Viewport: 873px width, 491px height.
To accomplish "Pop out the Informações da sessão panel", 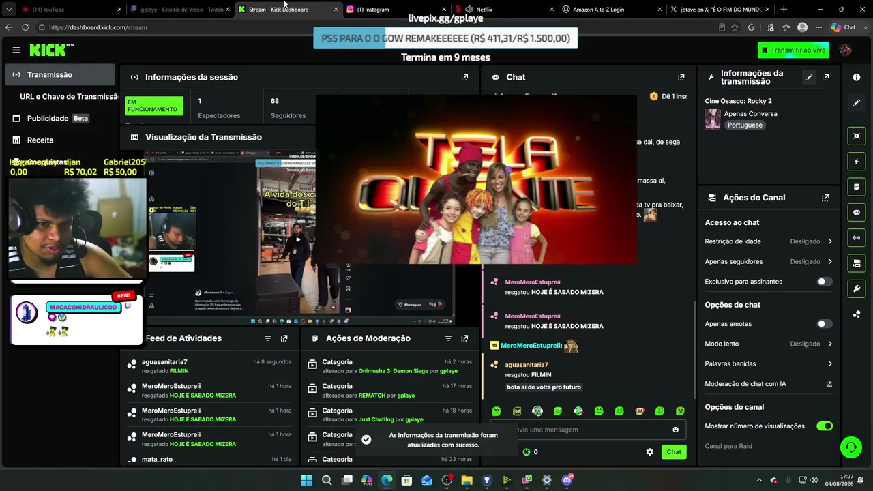I will [x=464, y=77].
